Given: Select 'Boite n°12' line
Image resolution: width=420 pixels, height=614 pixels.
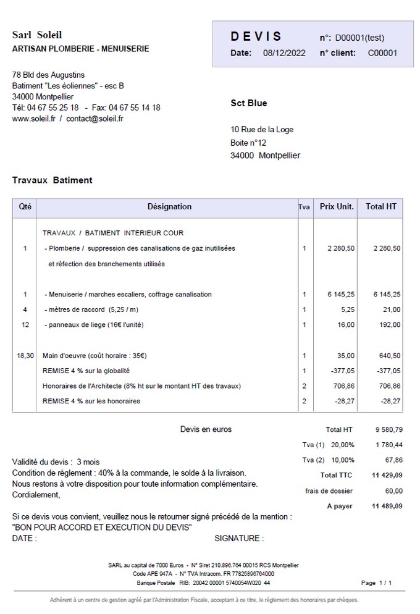Looking at the screenshot, I should 248,143.
